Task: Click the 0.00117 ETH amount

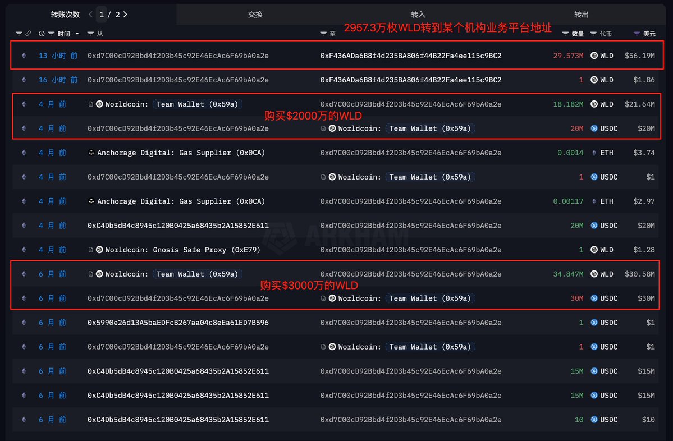Action: (568, 201)
